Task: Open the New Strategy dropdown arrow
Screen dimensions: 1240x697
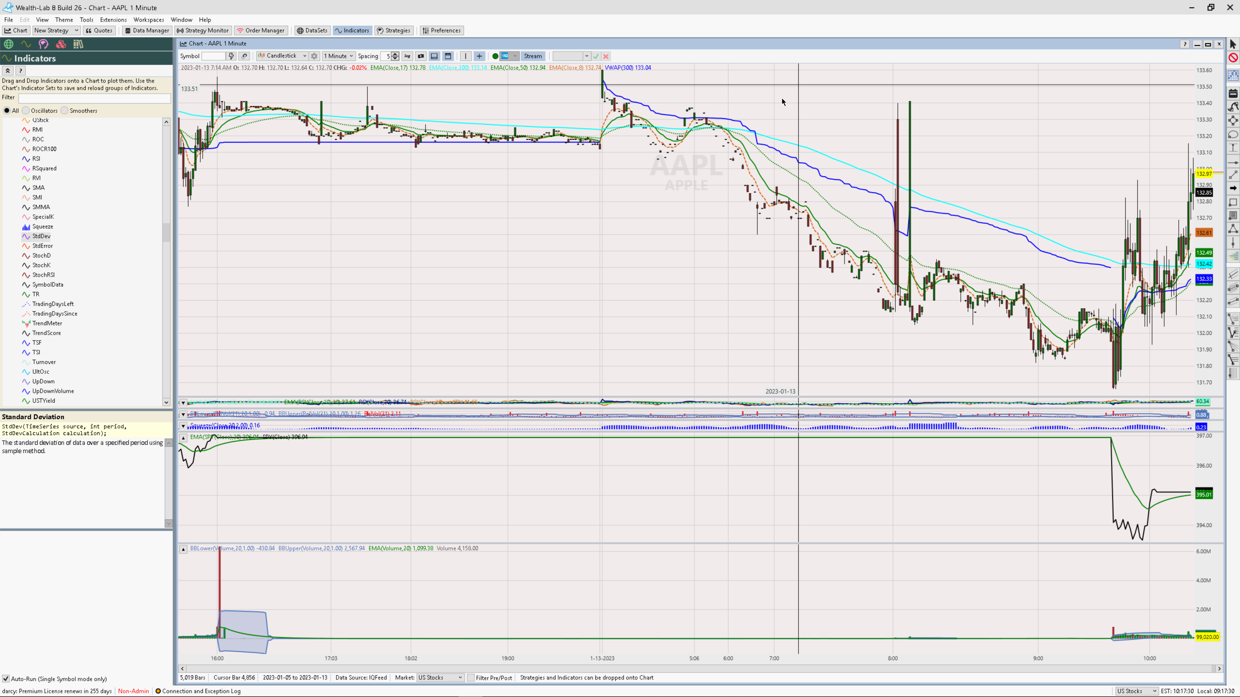Action: (76, 30)
